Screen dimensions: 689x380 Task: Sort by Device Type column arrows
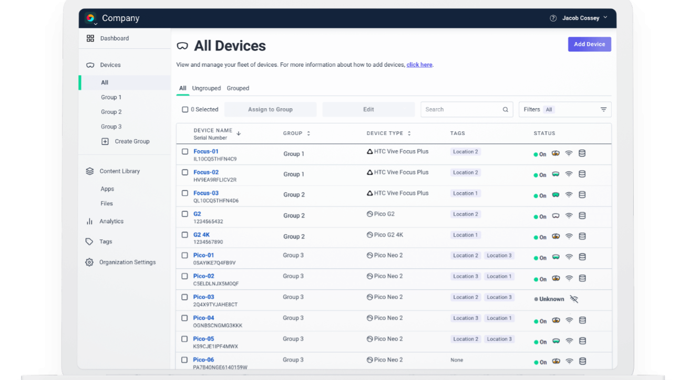[x=409, y=133]
